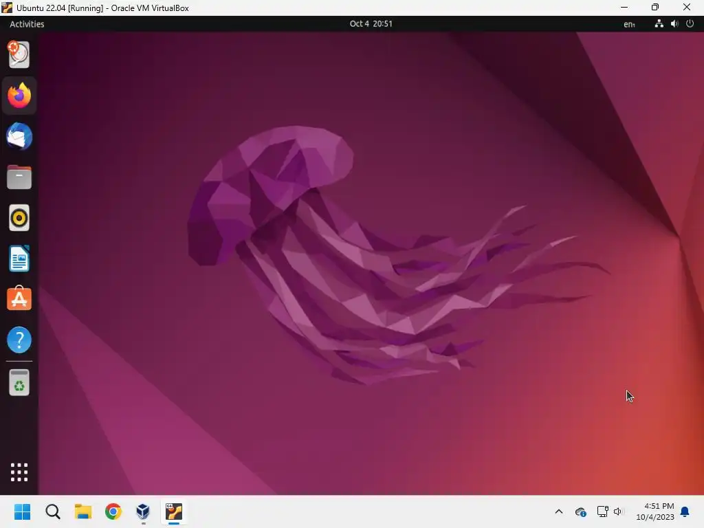Open the en keyboard layout indicator
Image resolution: width=704 pixels, height=528 pixels.
coord(629,24)
